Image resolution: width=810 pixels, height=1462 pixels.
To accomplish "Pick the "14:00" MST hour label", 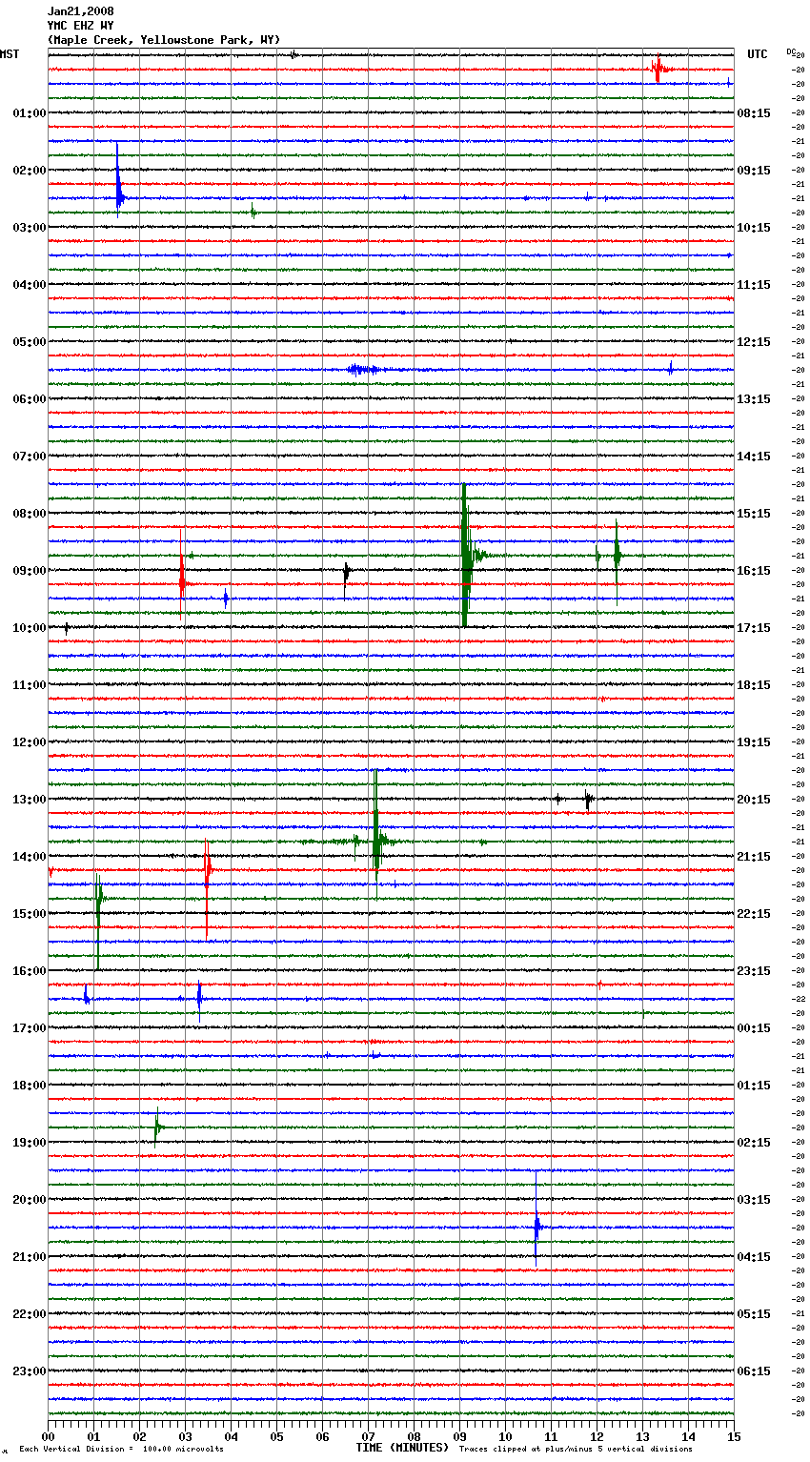I will click(30, 857).
